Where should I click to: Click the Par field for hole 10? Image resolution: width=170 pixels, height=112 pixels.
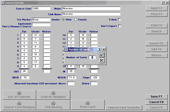(71, 35)
